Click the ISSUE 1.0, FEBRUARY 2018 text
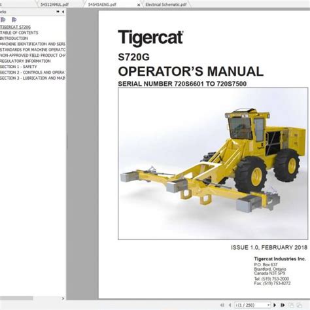The image size is (310, 310). point(269,247)
